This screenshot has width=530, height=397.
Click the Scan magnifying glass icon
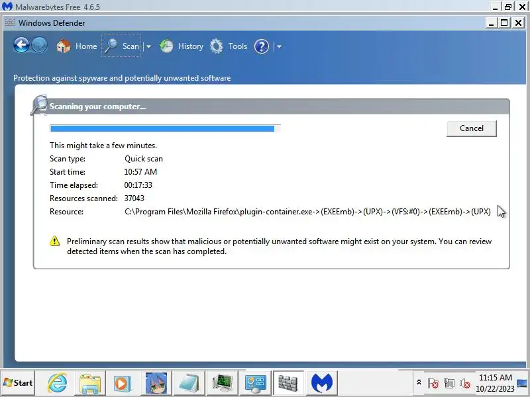111,46
